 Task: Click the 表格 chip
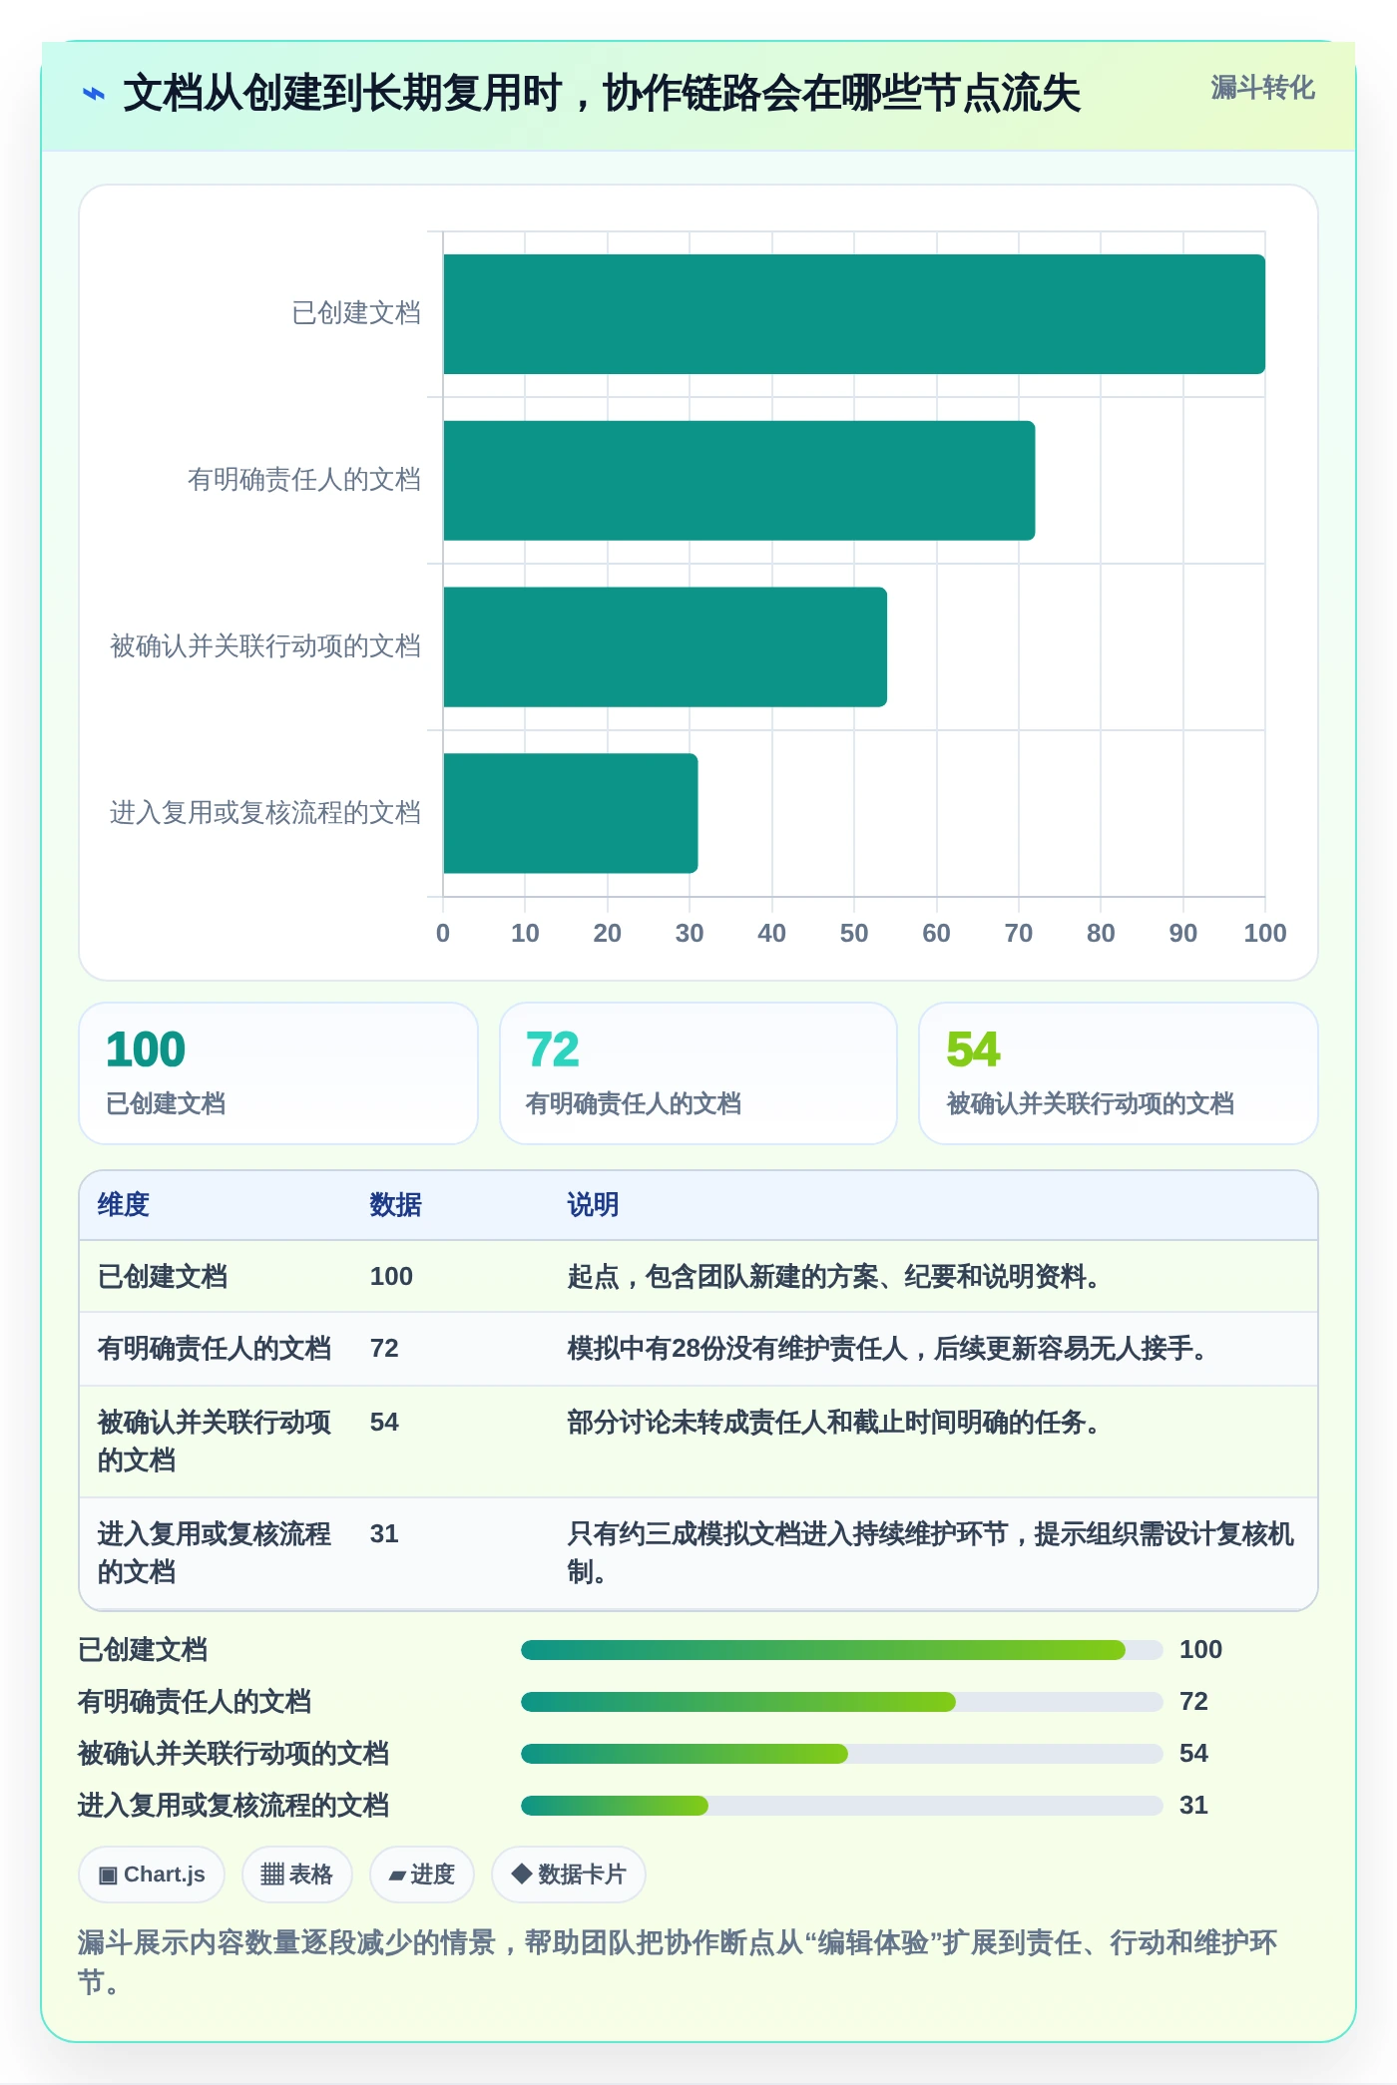(296, 1875)
